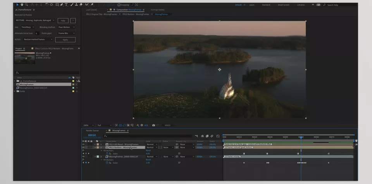Select the Clone Stamp tool
This screenshot has height=184, width=372.
coord(76,5)
